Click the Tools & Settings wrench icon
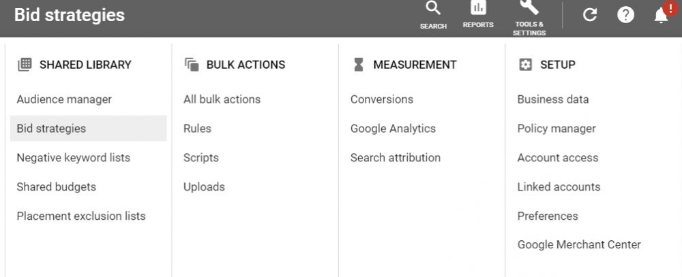The width and height of the screenshot is (682, 277). pyautogui.click(x=529, y=8)
